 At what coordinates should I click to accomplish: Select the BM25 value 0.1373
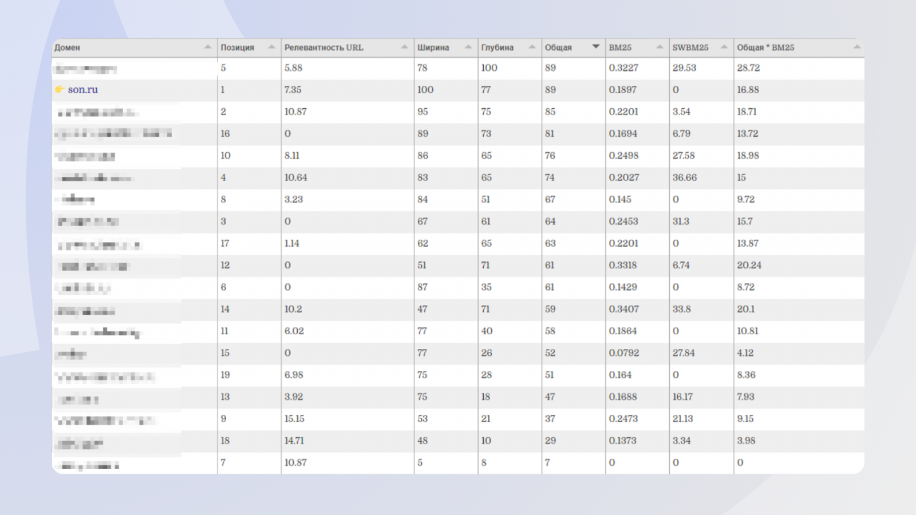tap(623, 441)
